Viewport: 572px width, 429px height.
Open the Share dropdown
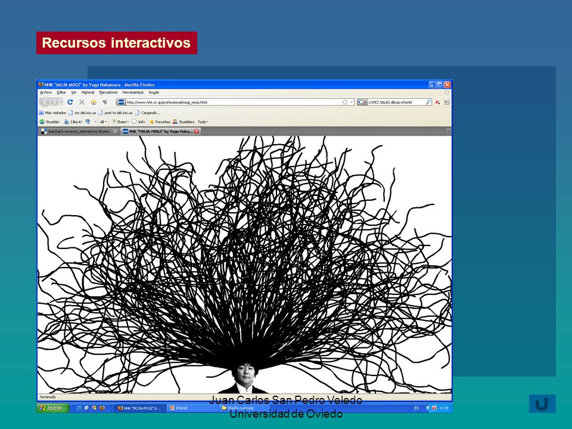pyautogui.click(x=120, y=122)
